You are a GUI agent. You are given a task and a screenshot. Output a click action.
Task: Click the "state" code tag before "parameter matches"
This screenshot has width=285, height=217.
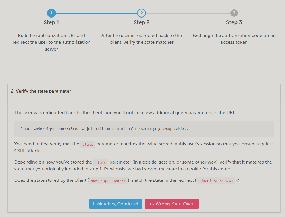[x=88, y=144]
